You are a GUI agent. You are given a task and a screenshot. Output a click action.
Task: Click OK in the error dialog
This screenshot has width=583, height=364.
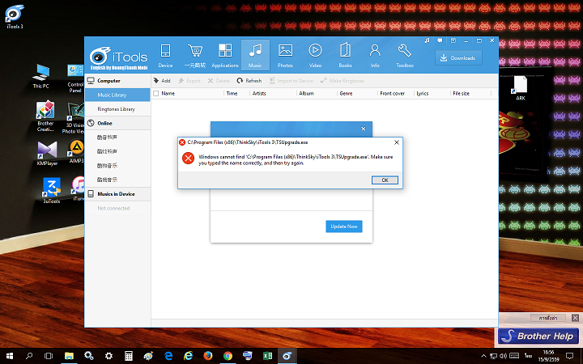tap(385, 180)
